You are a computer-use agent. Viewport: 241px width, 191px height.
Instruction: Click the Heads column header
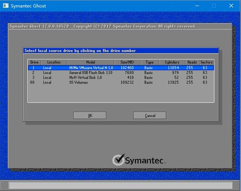[192, 62]
